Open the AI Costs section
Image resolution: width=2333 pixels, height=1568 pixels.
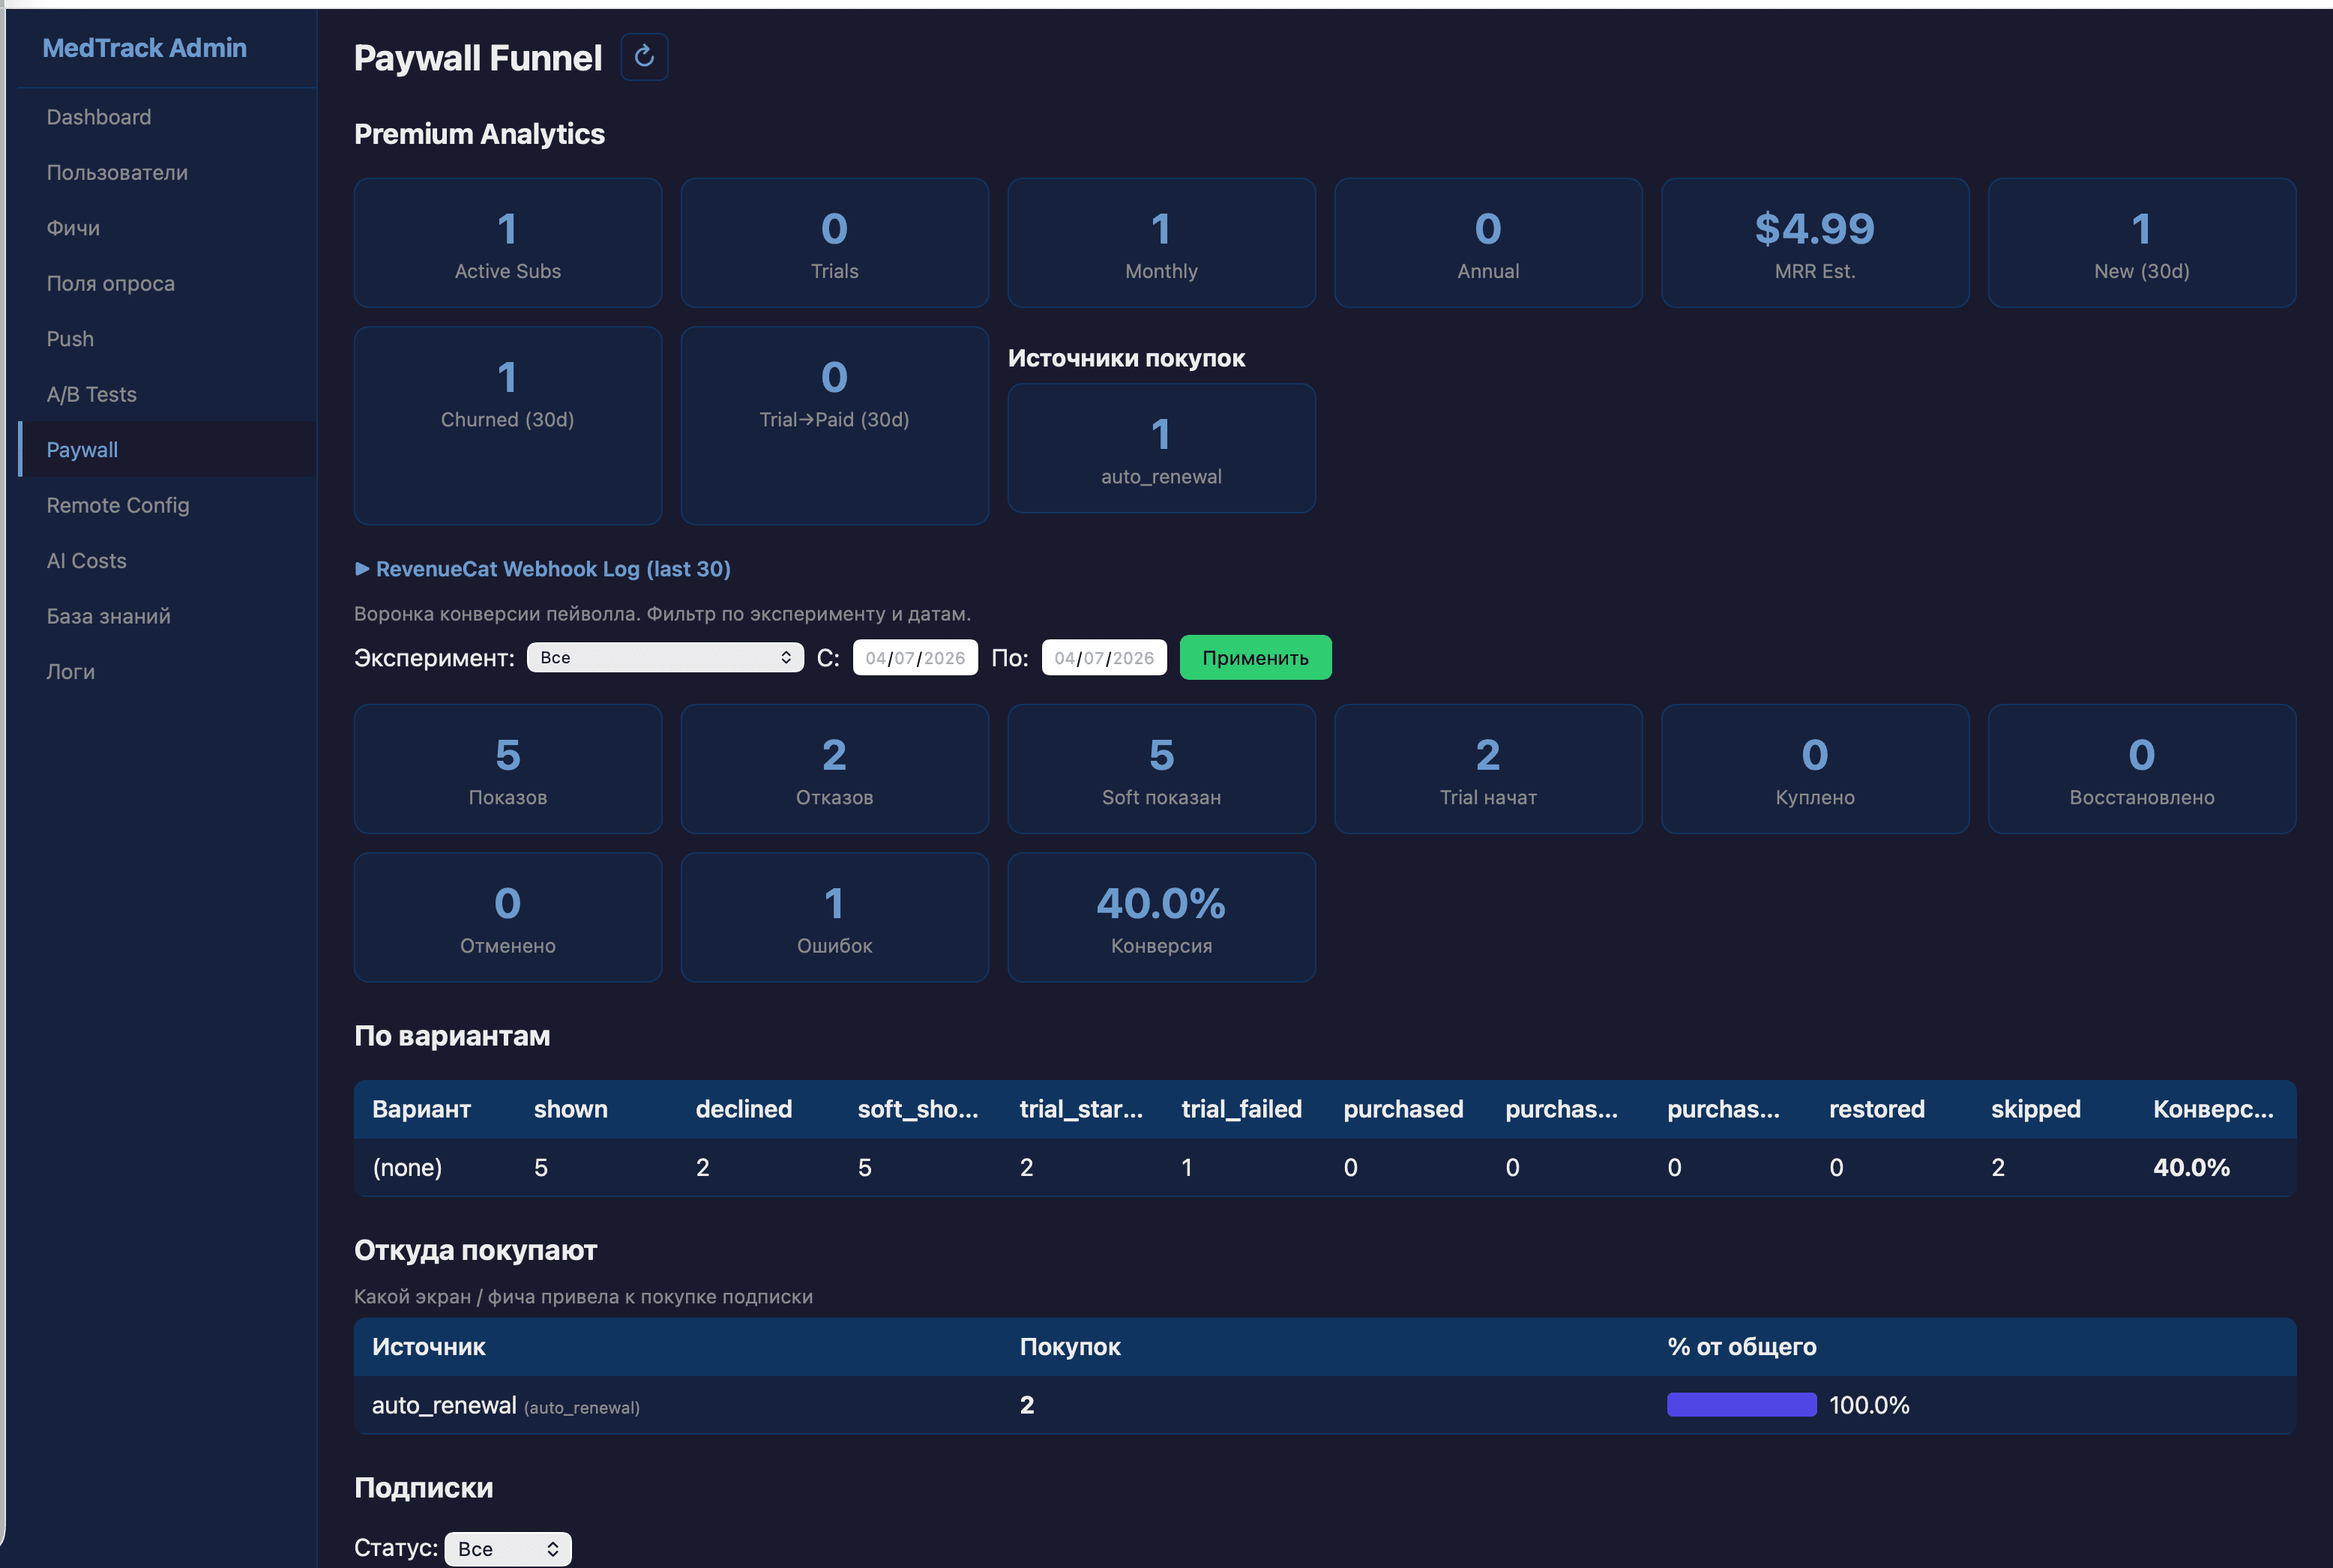[87, 561]
